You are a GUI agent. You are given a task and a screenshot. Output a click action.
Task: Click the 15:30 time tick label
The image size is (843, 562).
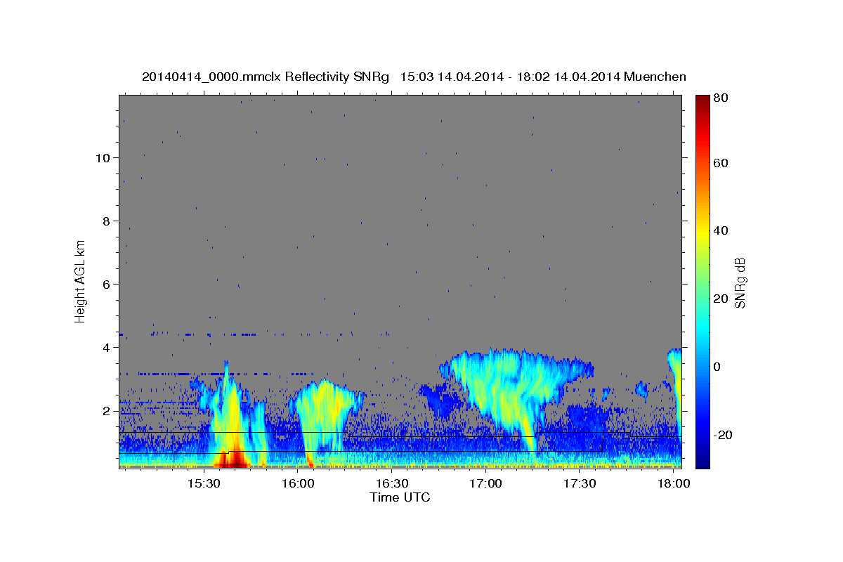(204, 484)
